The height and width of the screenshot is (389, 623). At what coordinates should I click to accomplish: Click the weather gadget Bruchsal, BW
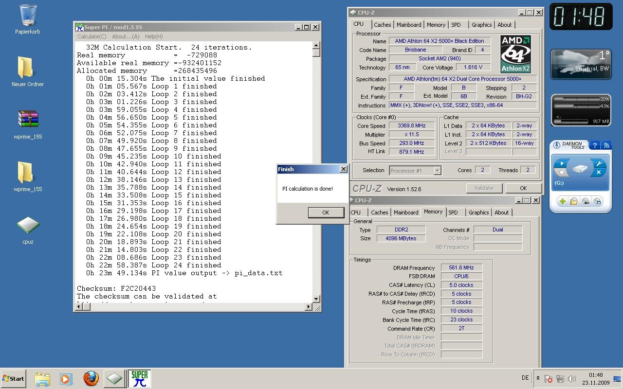pos(581,64)
